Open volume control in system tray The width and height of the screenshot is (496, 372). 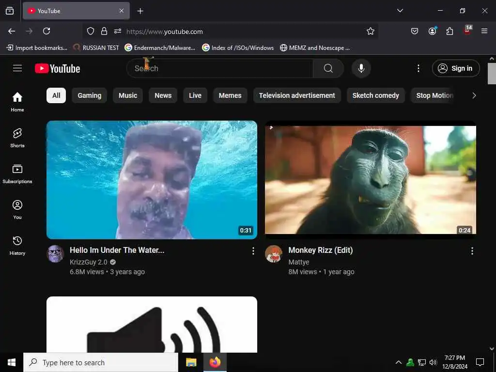click(x=433, y=362)
